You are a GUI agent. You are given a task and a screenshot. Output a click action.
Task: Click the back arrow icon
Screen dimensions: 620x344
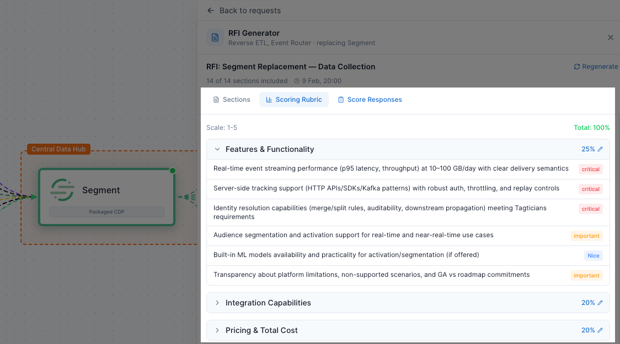click(x=211, y=10)
